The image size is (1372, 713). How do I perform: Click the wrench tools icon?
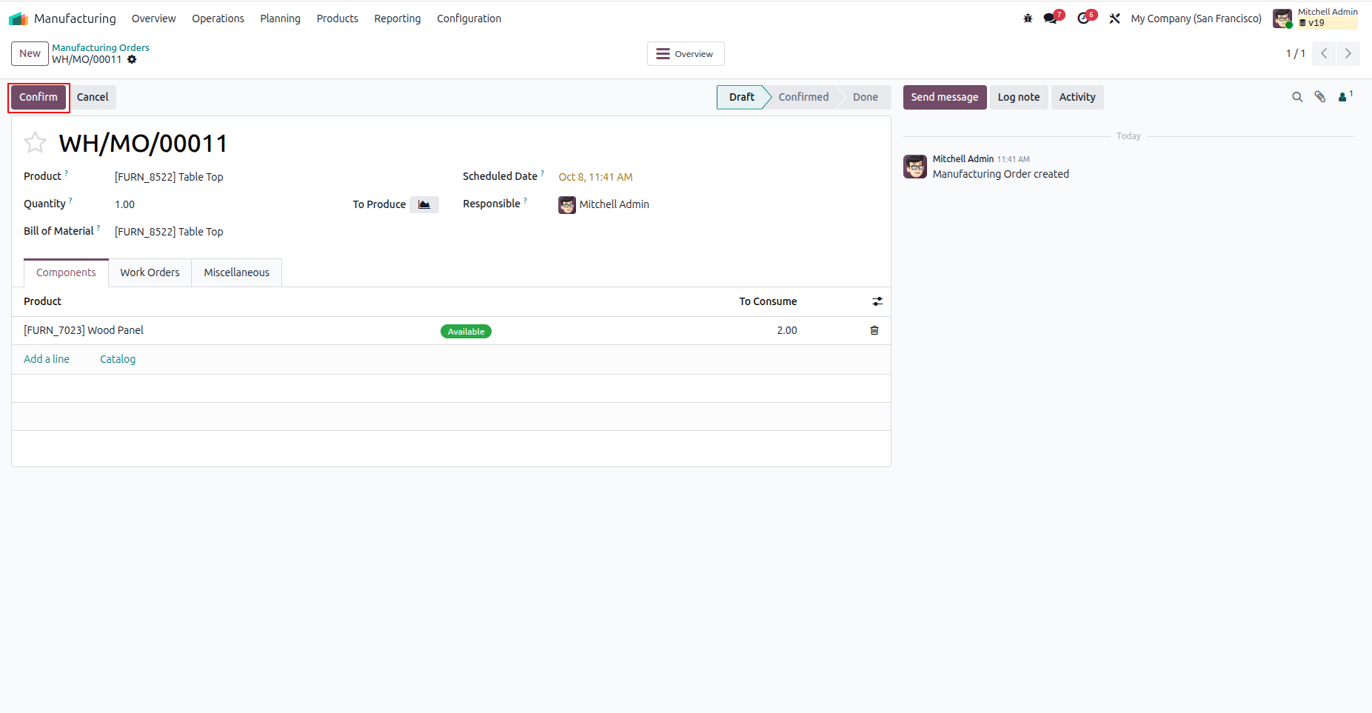(1114, 19)
